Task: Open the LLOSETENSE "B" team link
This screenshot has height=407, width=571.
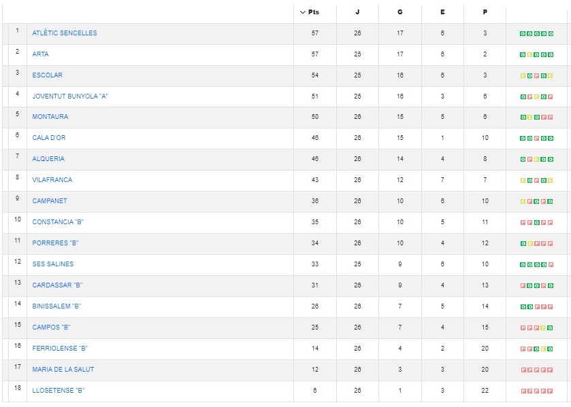Action: [x=59, y=391]
